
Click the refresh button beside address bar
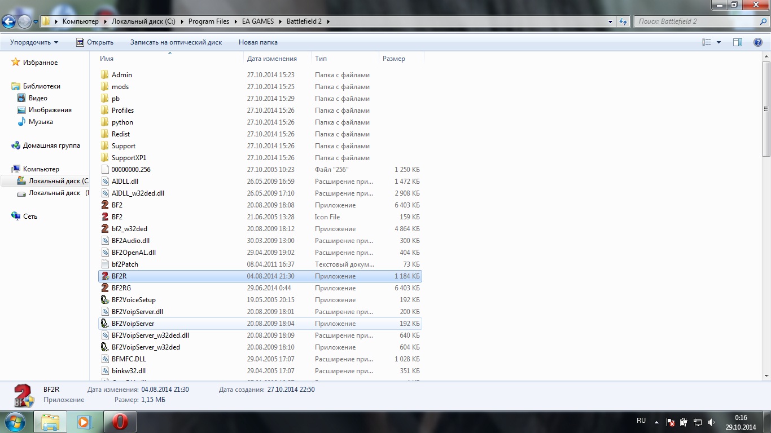(623, 21)
